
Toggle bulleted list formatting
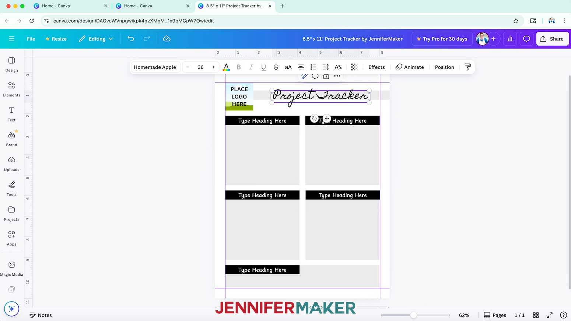pyautogui.click(x=313, y=67)
